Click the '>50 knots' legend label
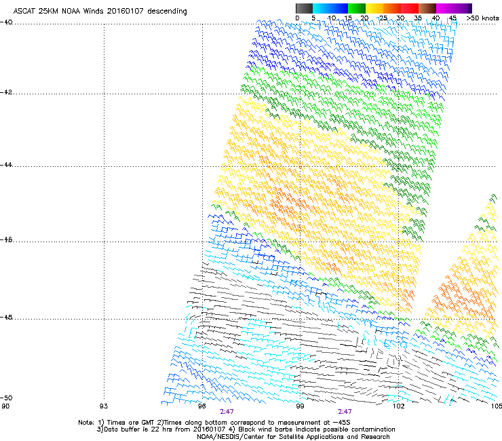502x441 pixels. pos(482,18)
